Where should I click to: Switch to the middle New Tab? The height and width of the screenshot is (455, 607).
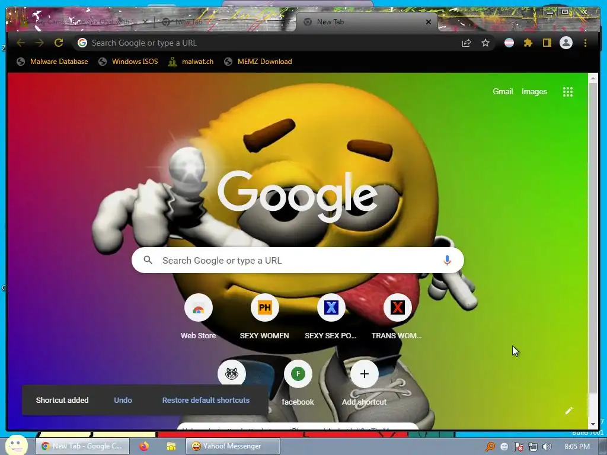point(225,22)
